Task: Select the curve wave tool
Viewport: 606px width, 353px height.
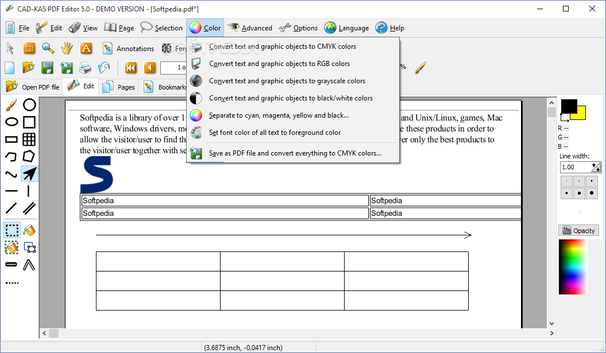Action: tap(11, 174)
